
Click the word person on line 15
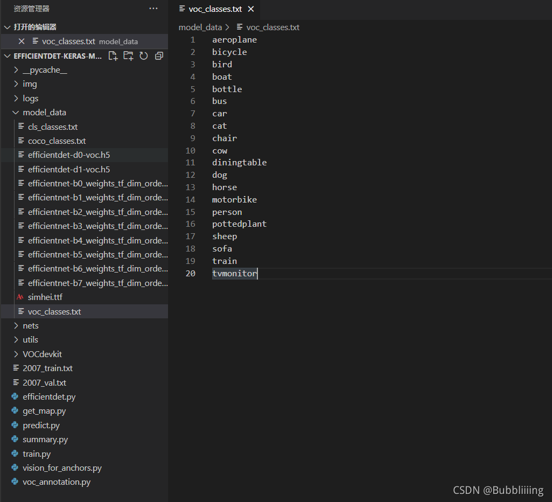pos(227,212)
